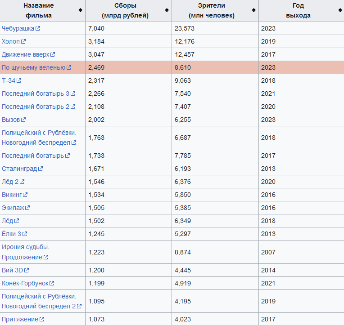Click external link icon next to Т-34

click(19, 80)
